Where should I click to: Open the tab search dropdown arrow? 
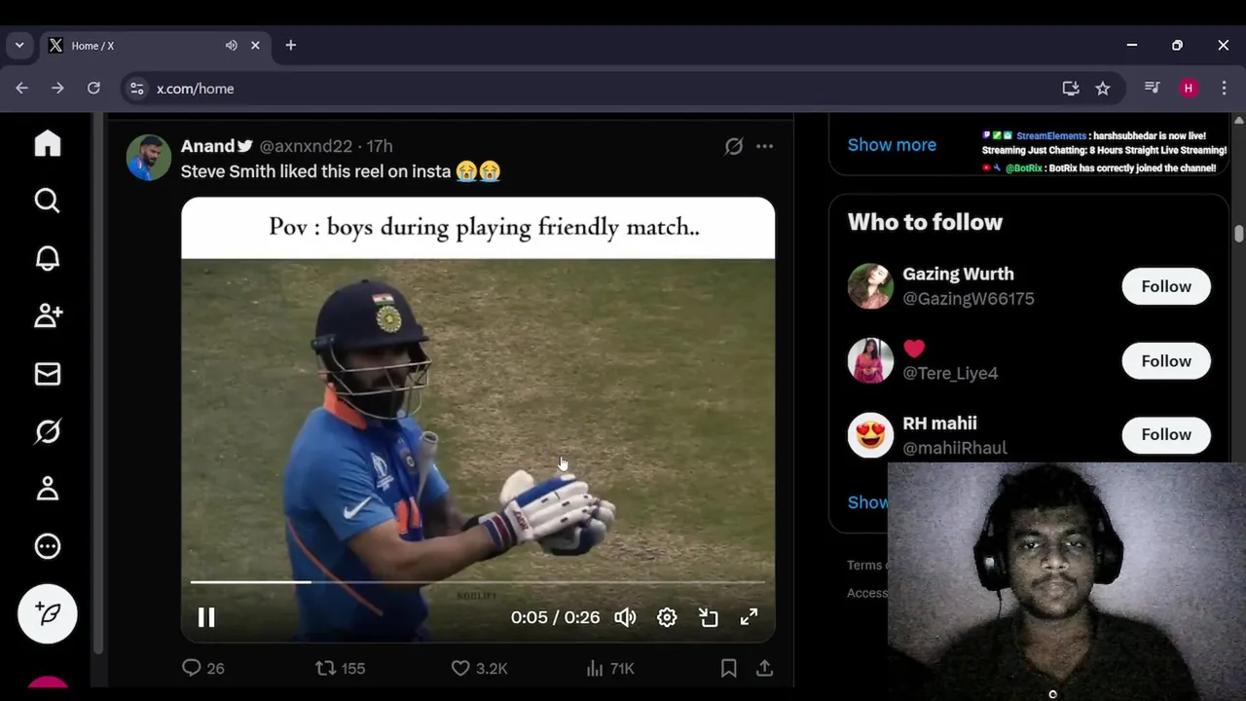(x=19, y=45)
